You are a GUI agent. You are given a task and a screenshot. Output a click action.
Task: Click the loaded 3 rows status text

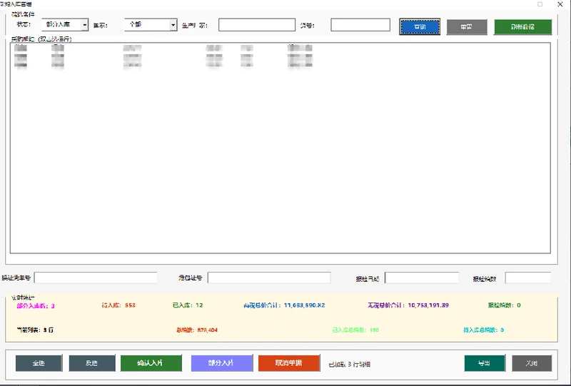[x=349, y=364]
